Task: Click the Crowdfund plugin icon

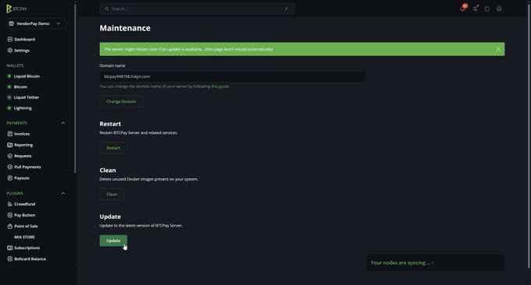Action: pyautogui.click(x=10, y=204)
